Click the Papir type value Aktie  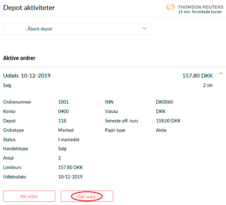pos(161,130)
